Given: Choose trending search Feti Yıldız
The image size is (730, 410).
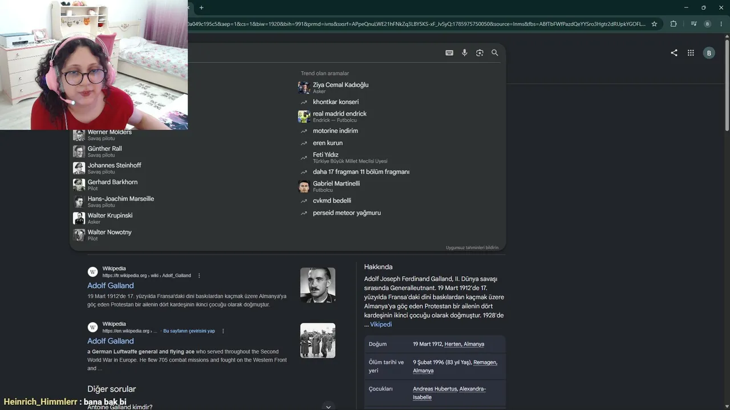Looking at the screenshot, I should [x=343, y=157].
